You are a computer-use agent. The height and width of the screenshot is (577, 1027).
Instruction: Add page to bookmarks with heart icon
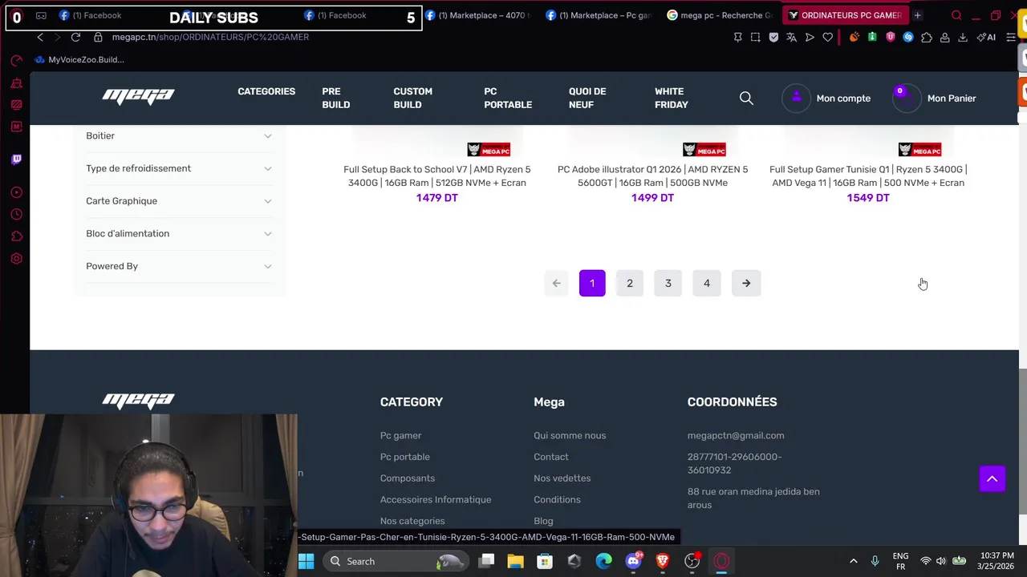(x=827, y=37)
